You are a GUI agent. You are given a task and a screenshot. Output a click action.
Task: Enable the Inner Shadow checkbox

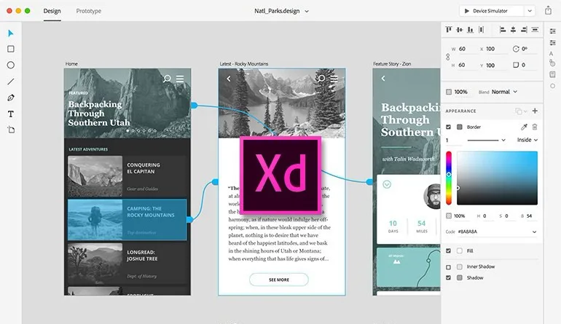tap(448, 266)
